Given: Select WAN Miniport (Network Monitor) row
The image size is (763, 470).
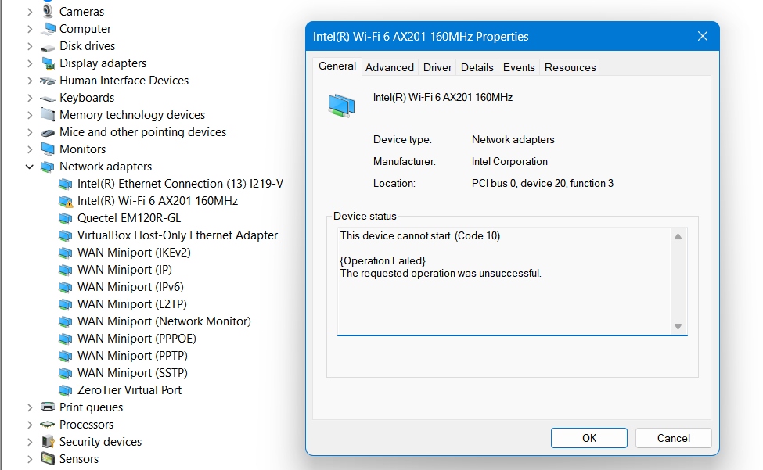Looking at the screenshot, I should [164, 321].
